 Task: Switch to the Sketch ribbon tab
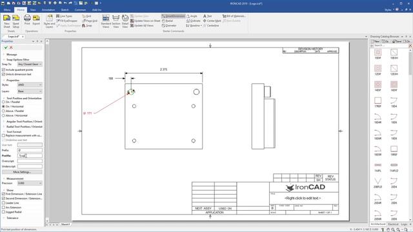click(65, 10)
